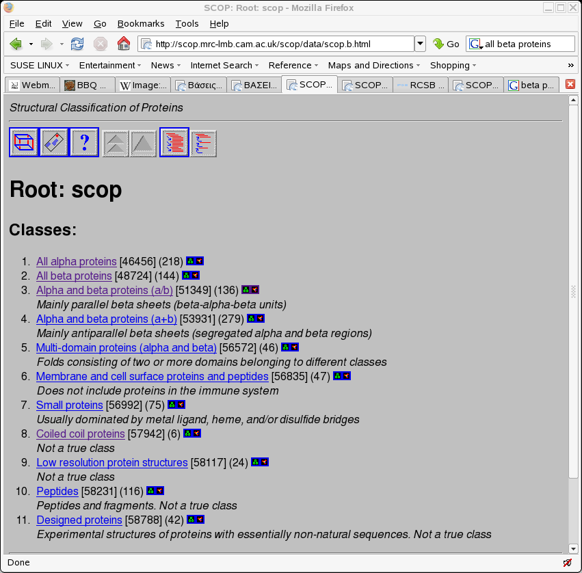Open the Google search engine selector dropdown
Viewport: 582px width, 573px height.
pyautogui.click(x=475, y=44)
